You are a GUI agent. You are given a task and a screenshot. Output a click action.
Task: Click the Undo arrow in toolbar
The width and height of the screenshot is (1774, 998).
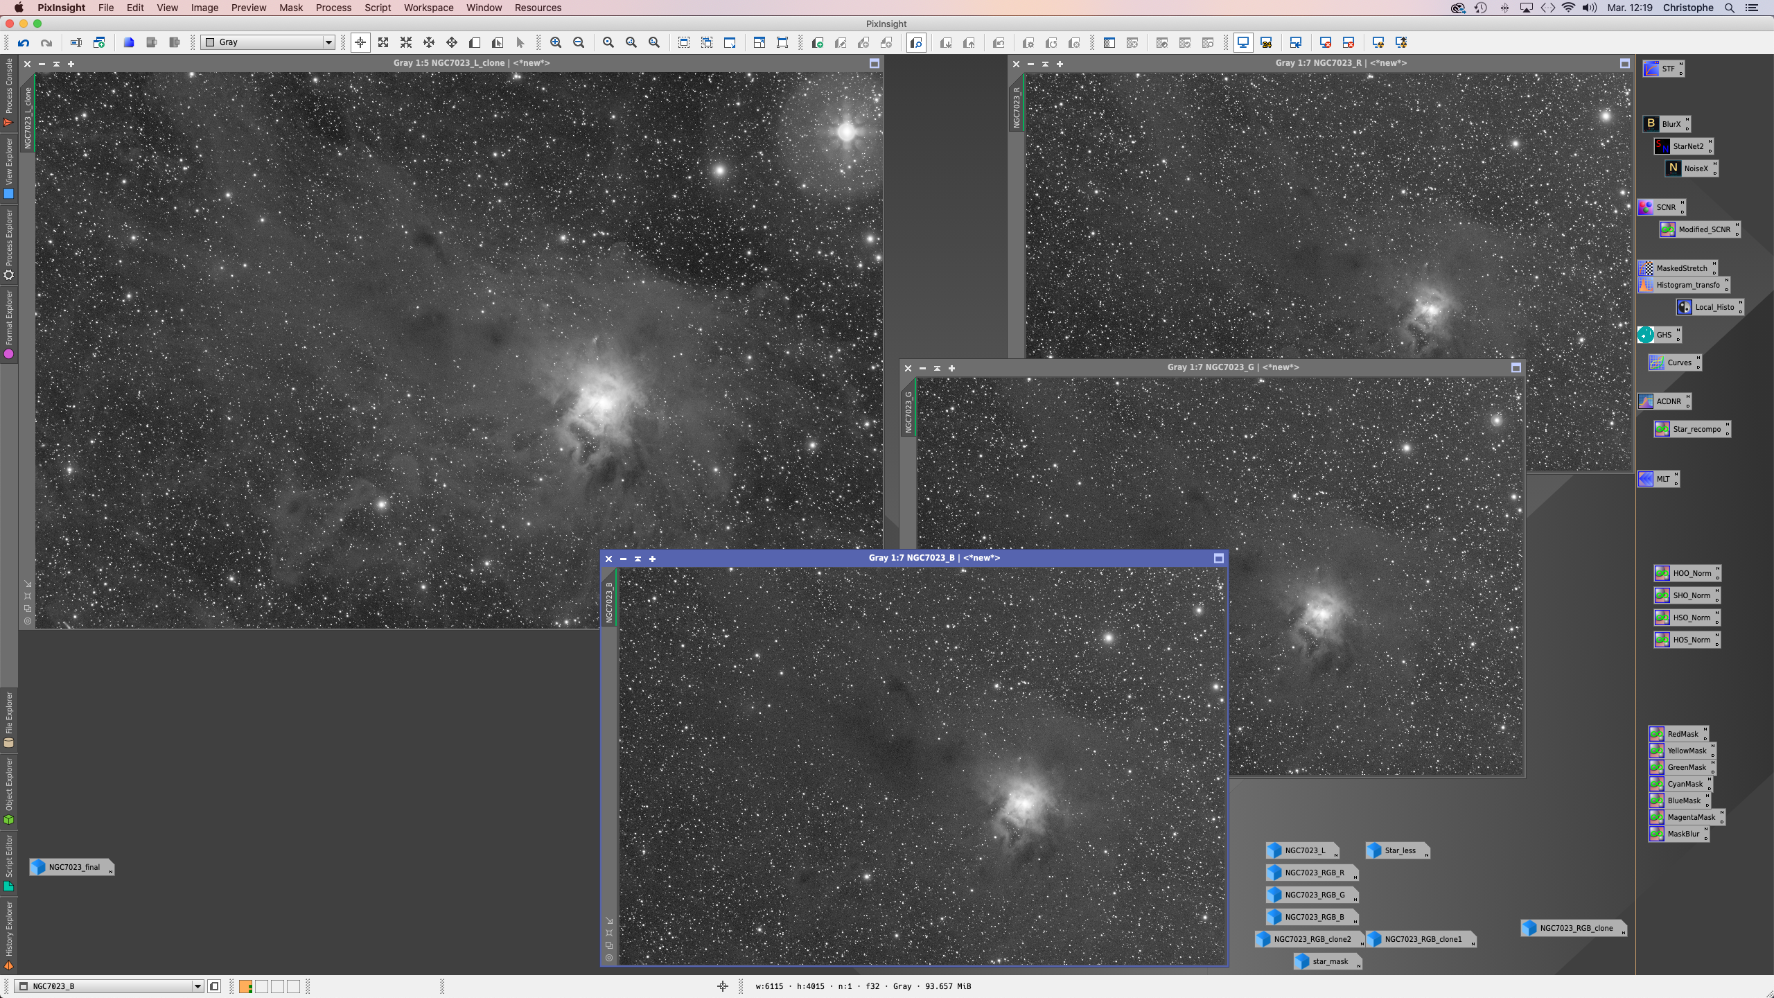tap(24, 43)
